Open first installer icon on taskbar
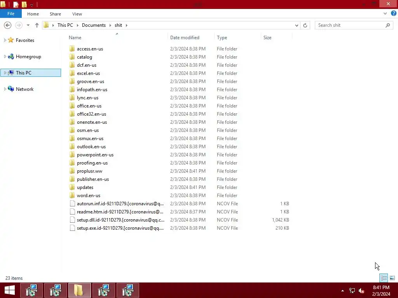 pyautogui.click(x=31, y=290)
